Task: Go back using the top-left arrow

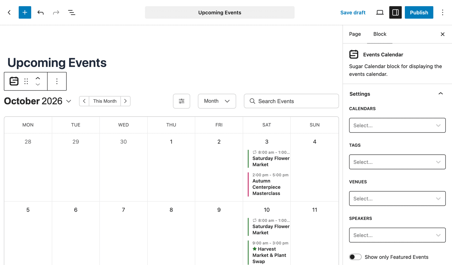Action: pyautogui.click(x=9, y=12)
